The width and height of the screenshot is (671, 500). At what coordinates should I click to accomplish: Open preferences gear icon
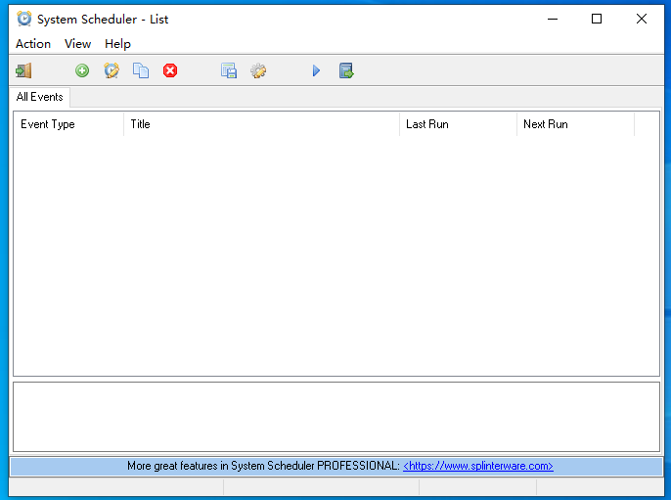[x=258, y=70]
